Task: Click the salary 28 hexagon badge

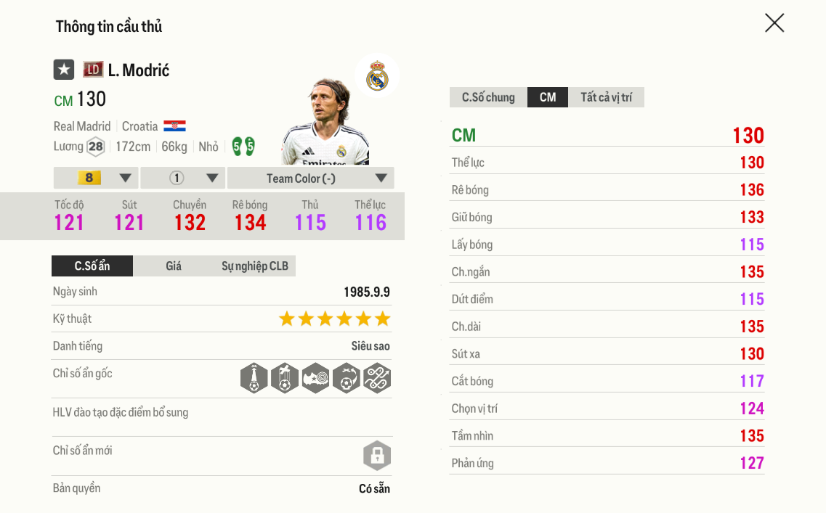Action: 95,147
